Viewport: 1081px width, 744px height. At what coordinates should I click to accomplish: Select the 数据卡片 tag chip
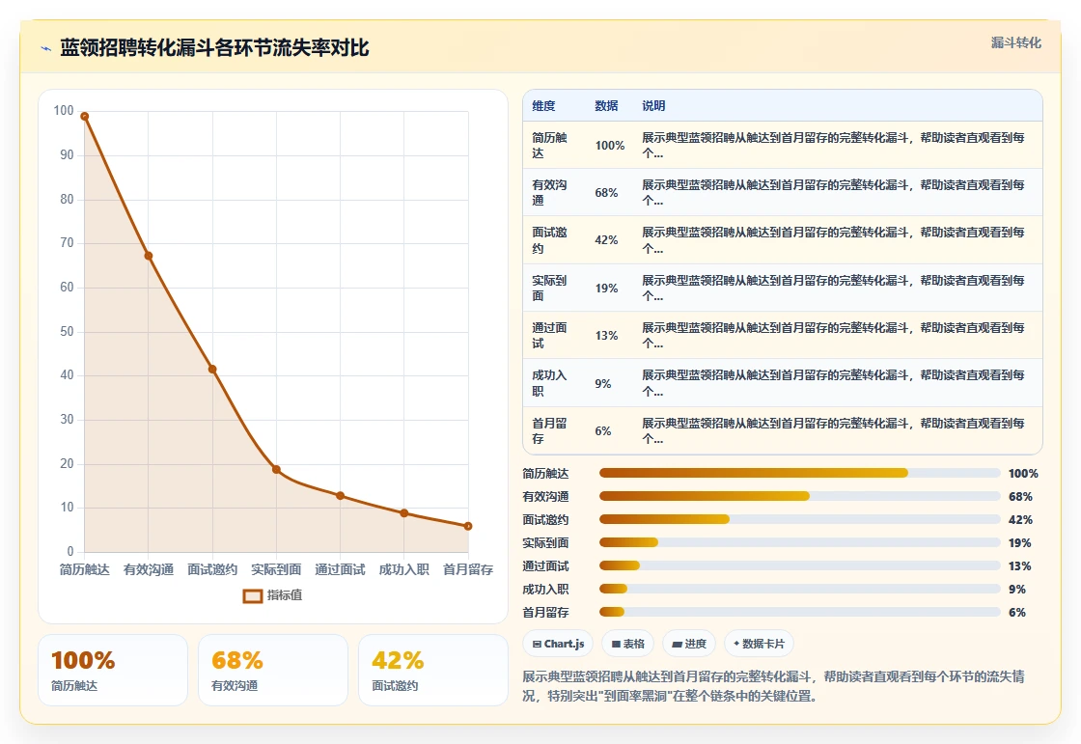click(759, 644)
